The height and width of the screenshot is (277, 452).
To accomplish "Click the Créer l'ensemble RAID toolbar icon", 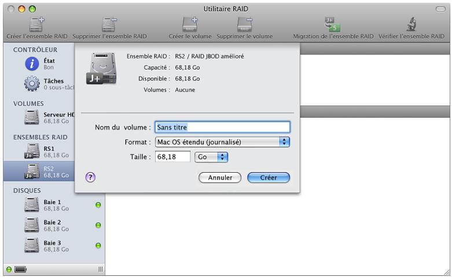I will pos(36,24).
